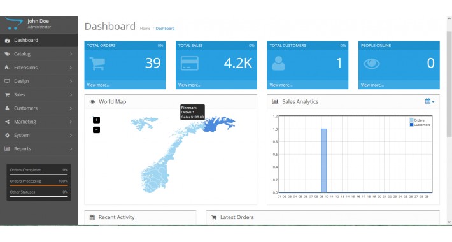Screen dimensions: 452x242
Task: Click the Extensions puzzle icon
Action: pyautogui.click(x=7, y=68)
